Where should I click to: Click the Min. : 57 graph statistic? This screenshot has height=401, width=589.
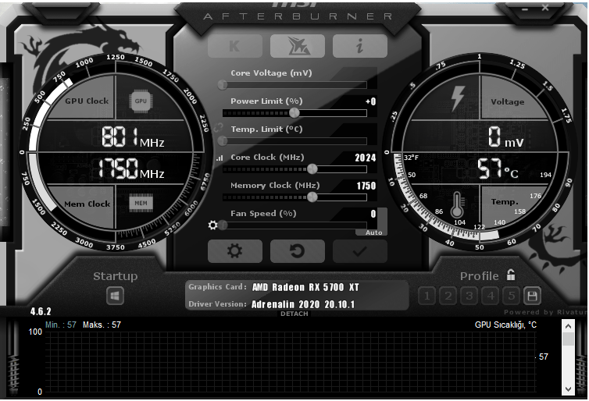pyautogui.click(x=61, y=325)
